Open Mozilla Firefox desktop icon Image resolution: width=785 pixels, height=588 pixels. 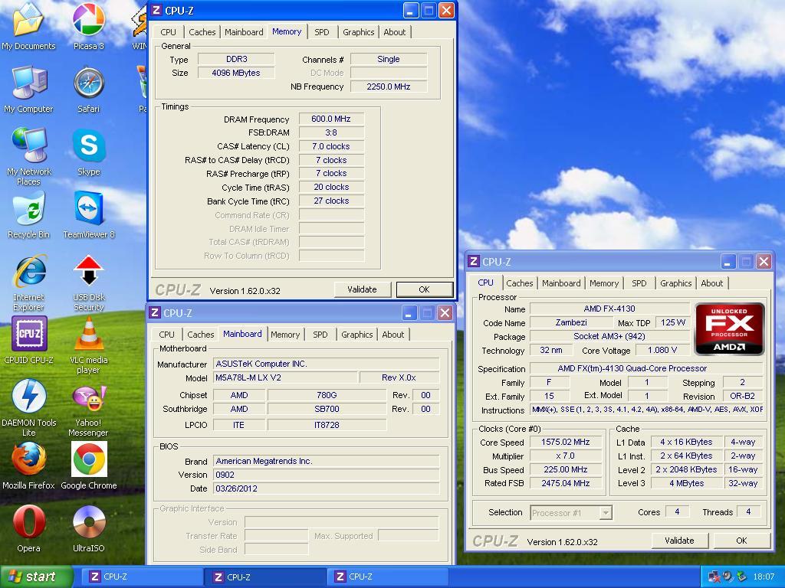point(28,466)
